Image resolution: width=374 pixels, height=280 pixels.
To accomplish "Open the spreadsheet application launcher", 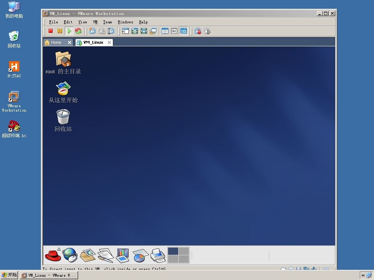I will pos(141,255).
